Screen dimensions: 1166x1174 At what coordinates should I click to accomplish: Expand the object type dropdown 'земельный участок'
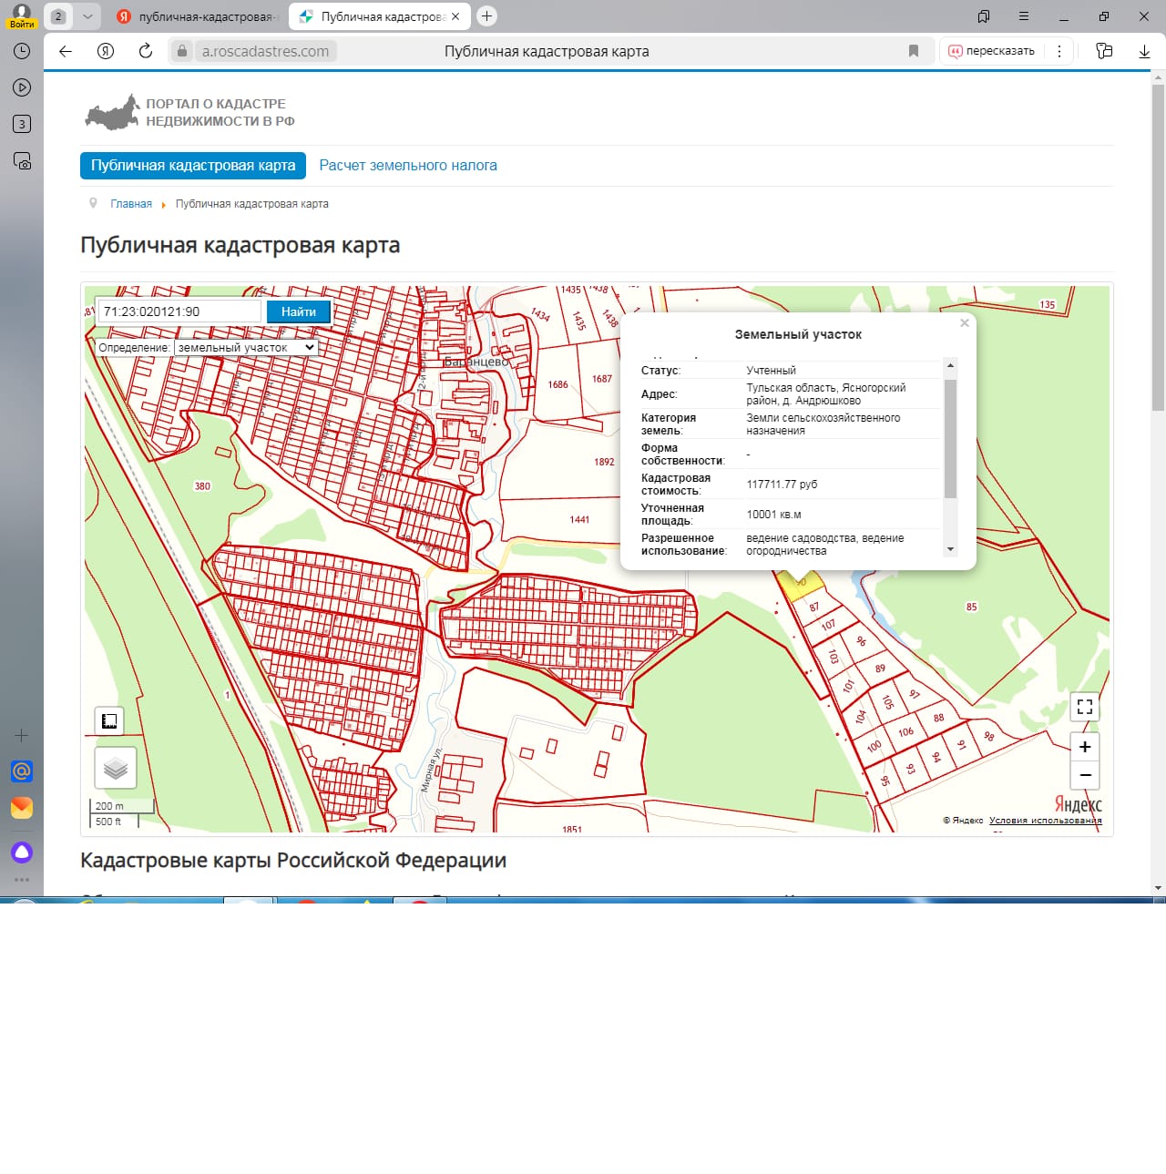246,348
